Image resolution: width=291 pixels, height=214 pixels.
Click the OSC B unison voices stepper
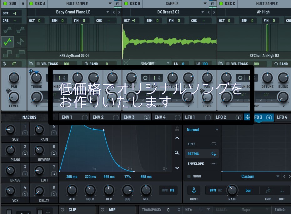159,78
